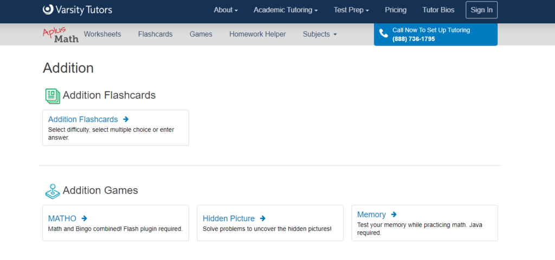555x260 pixels.
Task: Click the joystick icon beside Addition Games
Action: (53, 191)
